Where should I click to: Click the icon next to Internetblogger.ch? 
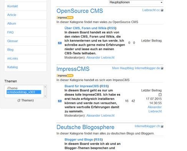pos(162,126)
